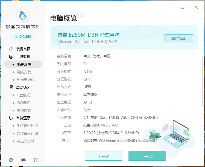
Task: Go to 制作离线包 option
Action: [25, 80]
